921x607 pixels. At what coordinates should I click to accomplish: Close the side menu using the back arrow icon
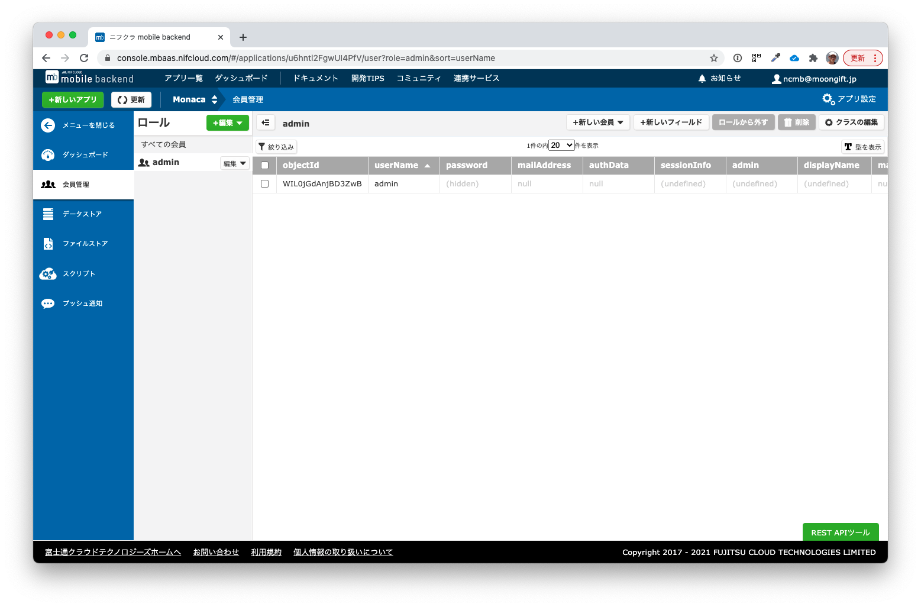[48, 125]
